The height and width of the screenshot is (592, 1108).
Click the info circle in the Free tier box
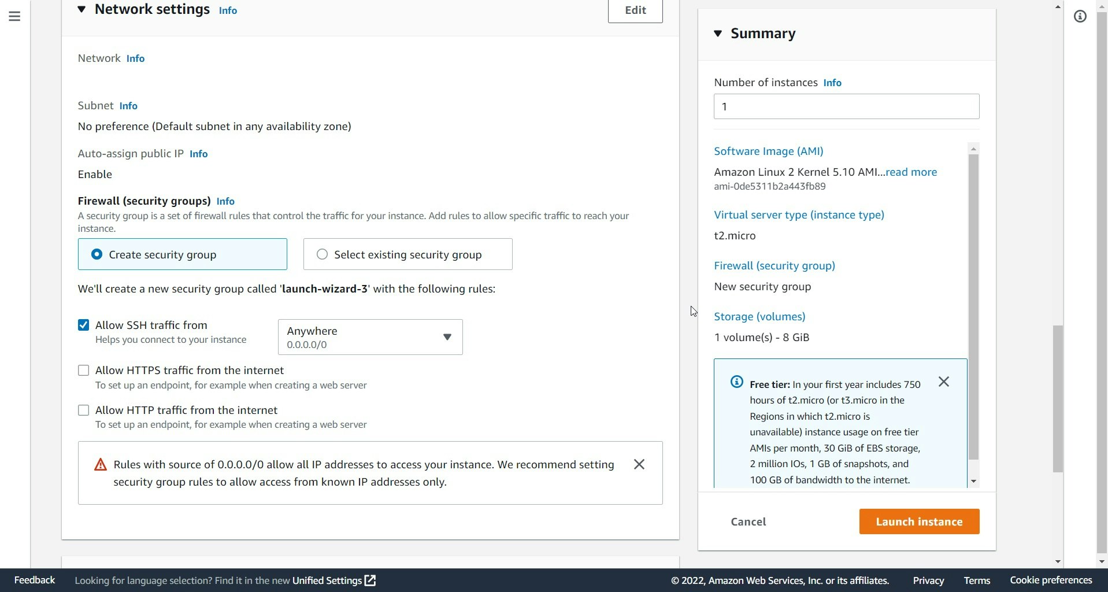coord(736,382)
